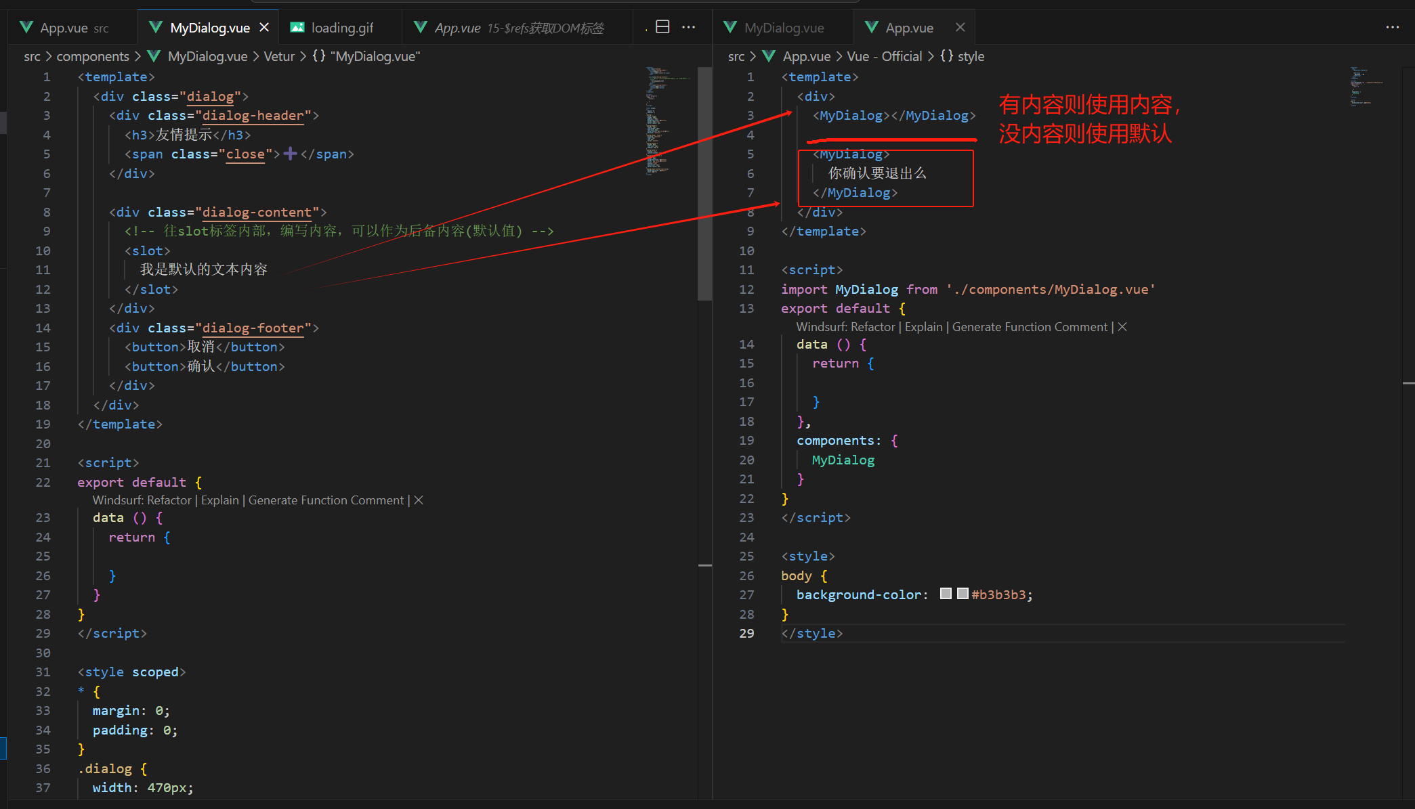The width and height of the screenshot is (1415, 809).
Task: Open right editor group more actions menu
Action: point(1392,27)
